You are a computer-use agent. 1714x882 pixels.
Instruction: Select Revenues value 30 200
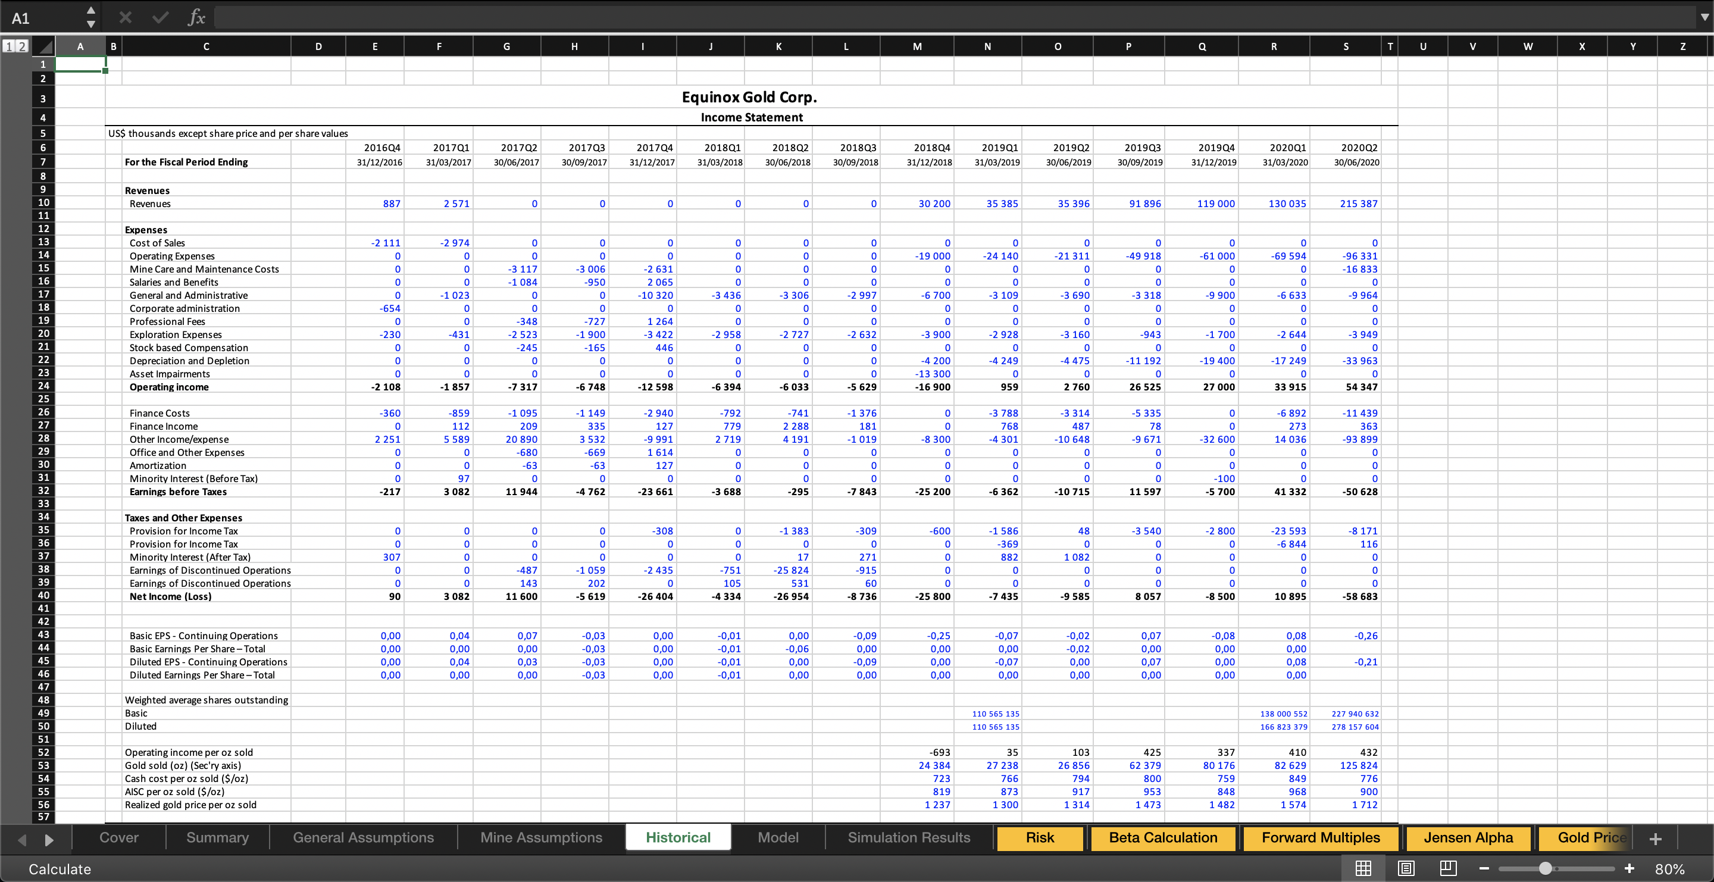pos(934,204)
